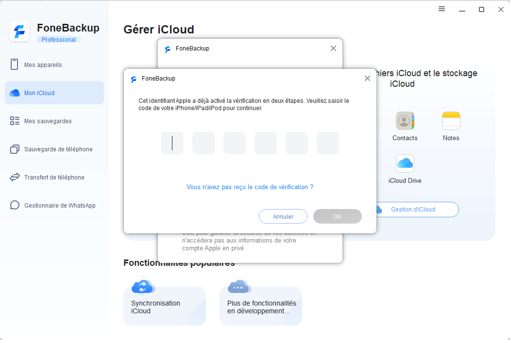
Task: Close the front verification FoneBackup dialog
Action: tap(367, 78)
